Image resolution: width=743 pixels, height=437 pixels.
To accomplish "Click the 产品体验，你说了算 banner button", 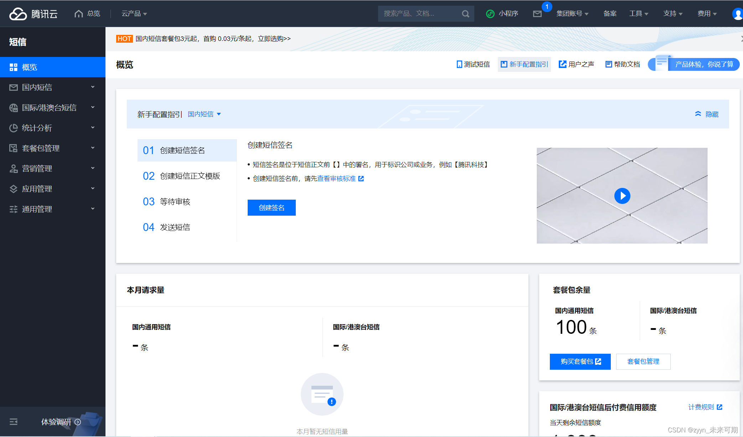I will [694, 64].
